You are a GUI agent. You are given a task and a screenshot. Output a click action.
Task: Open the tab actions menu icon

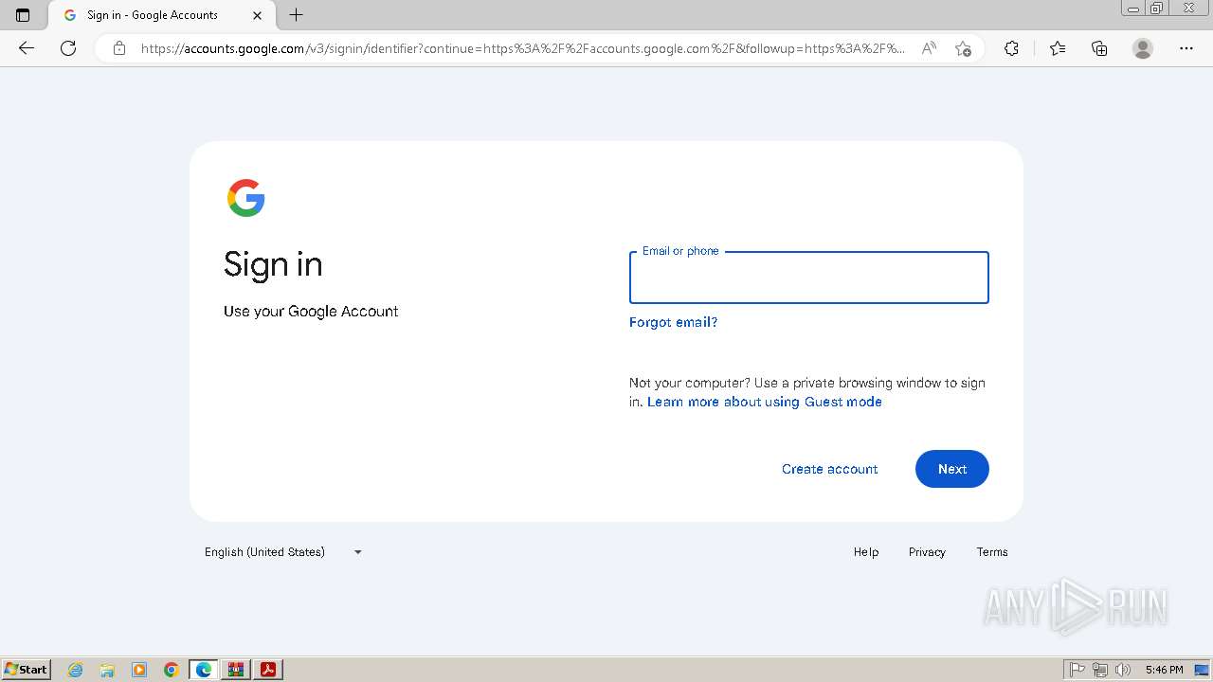[x=23, y=15]
